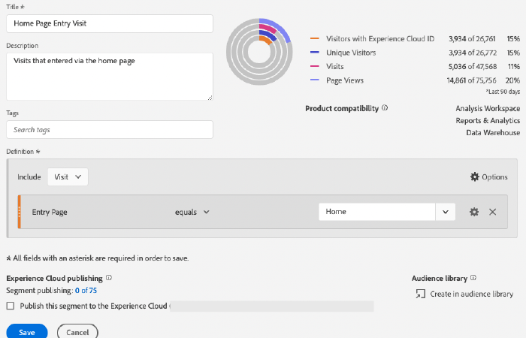Open the equals operator dropdown
The height and width of the screenshot is (338, 526).
[x=192, y=212]
